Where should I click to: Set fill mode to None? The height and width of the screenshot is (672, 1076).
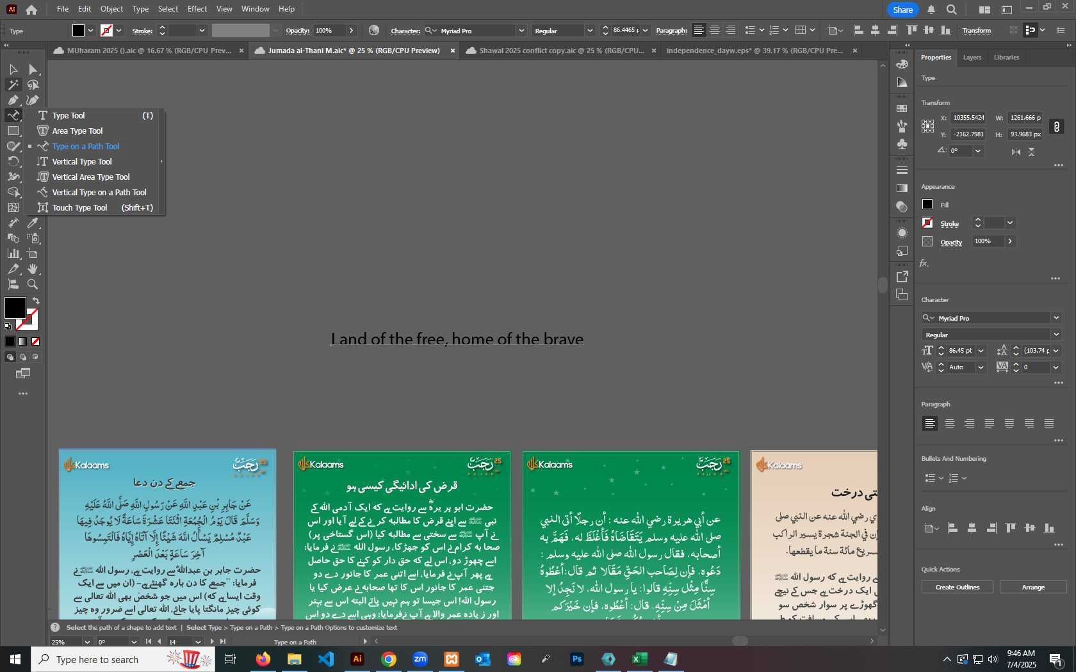pyautogui.click(x=36, y=342)
